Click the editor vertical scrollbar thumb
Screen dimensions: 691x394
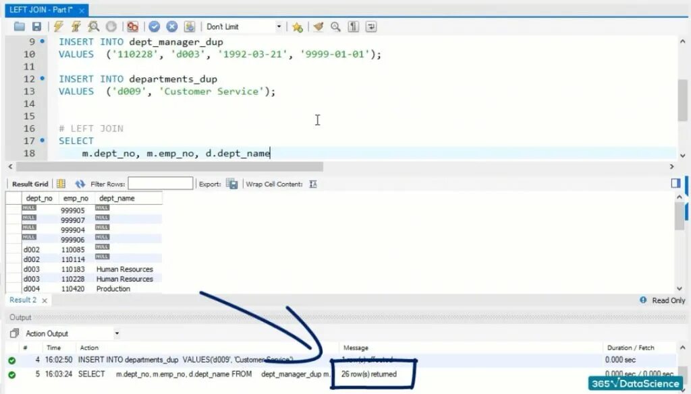click(x=682, y=100)
